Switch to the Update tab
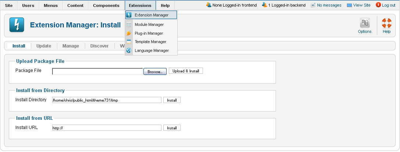This screenshot has width=400, height=152. pos(44,46)
